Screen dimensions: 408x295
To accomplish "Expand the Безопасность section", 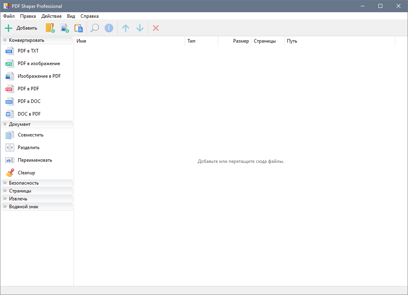I will coord(37,183).
